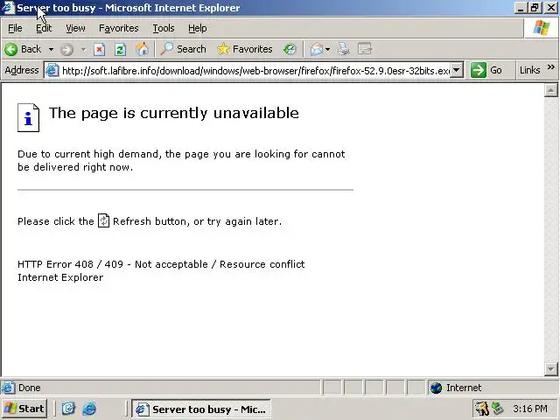Image resolution: width=560 pixels, height=420 pixels.
Task: Click the Internet zone globe in status bar
Action: tap(436, 388)
